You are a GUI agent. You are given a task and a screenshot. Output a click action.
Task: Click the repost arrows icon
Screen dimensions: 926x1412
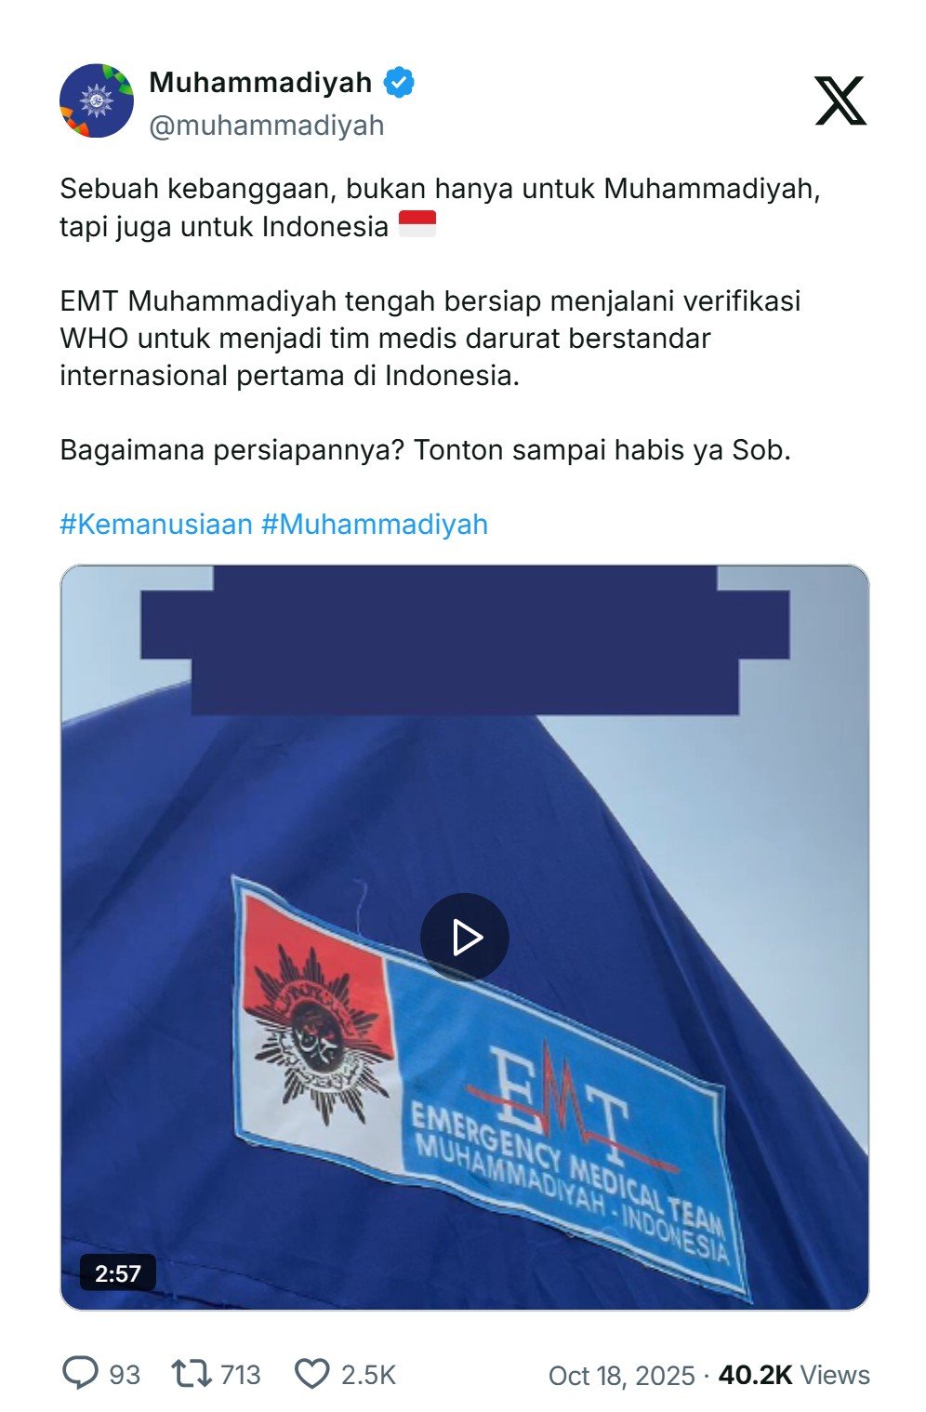tap(192, 1373)
